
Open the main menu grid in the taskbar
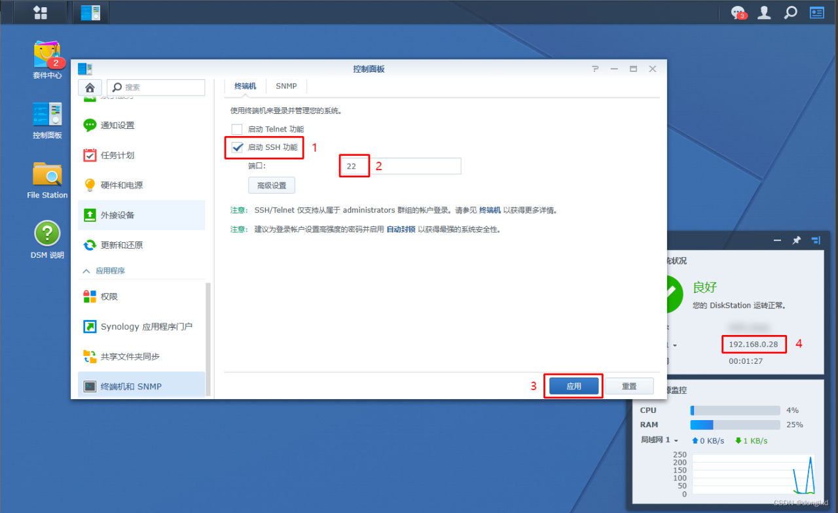41,12
